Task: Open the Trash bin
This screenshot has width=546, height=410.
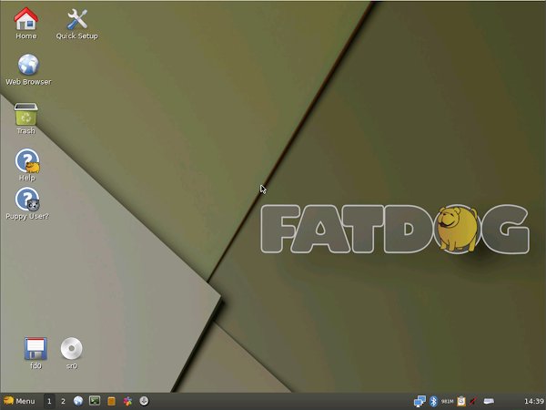Action: [x=25, y=115]
